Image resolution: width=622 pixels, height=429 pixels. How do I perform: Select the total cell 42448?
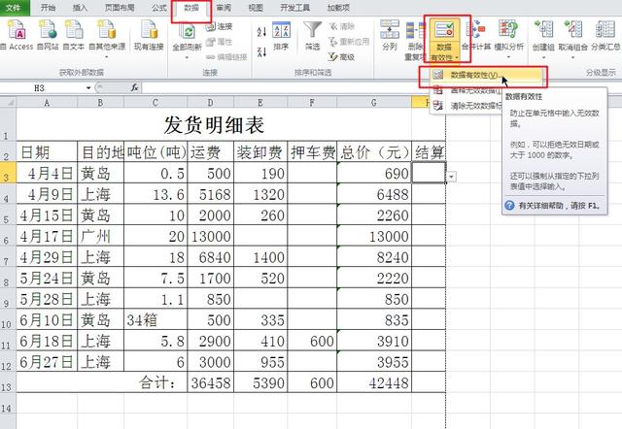pos(374,382)
